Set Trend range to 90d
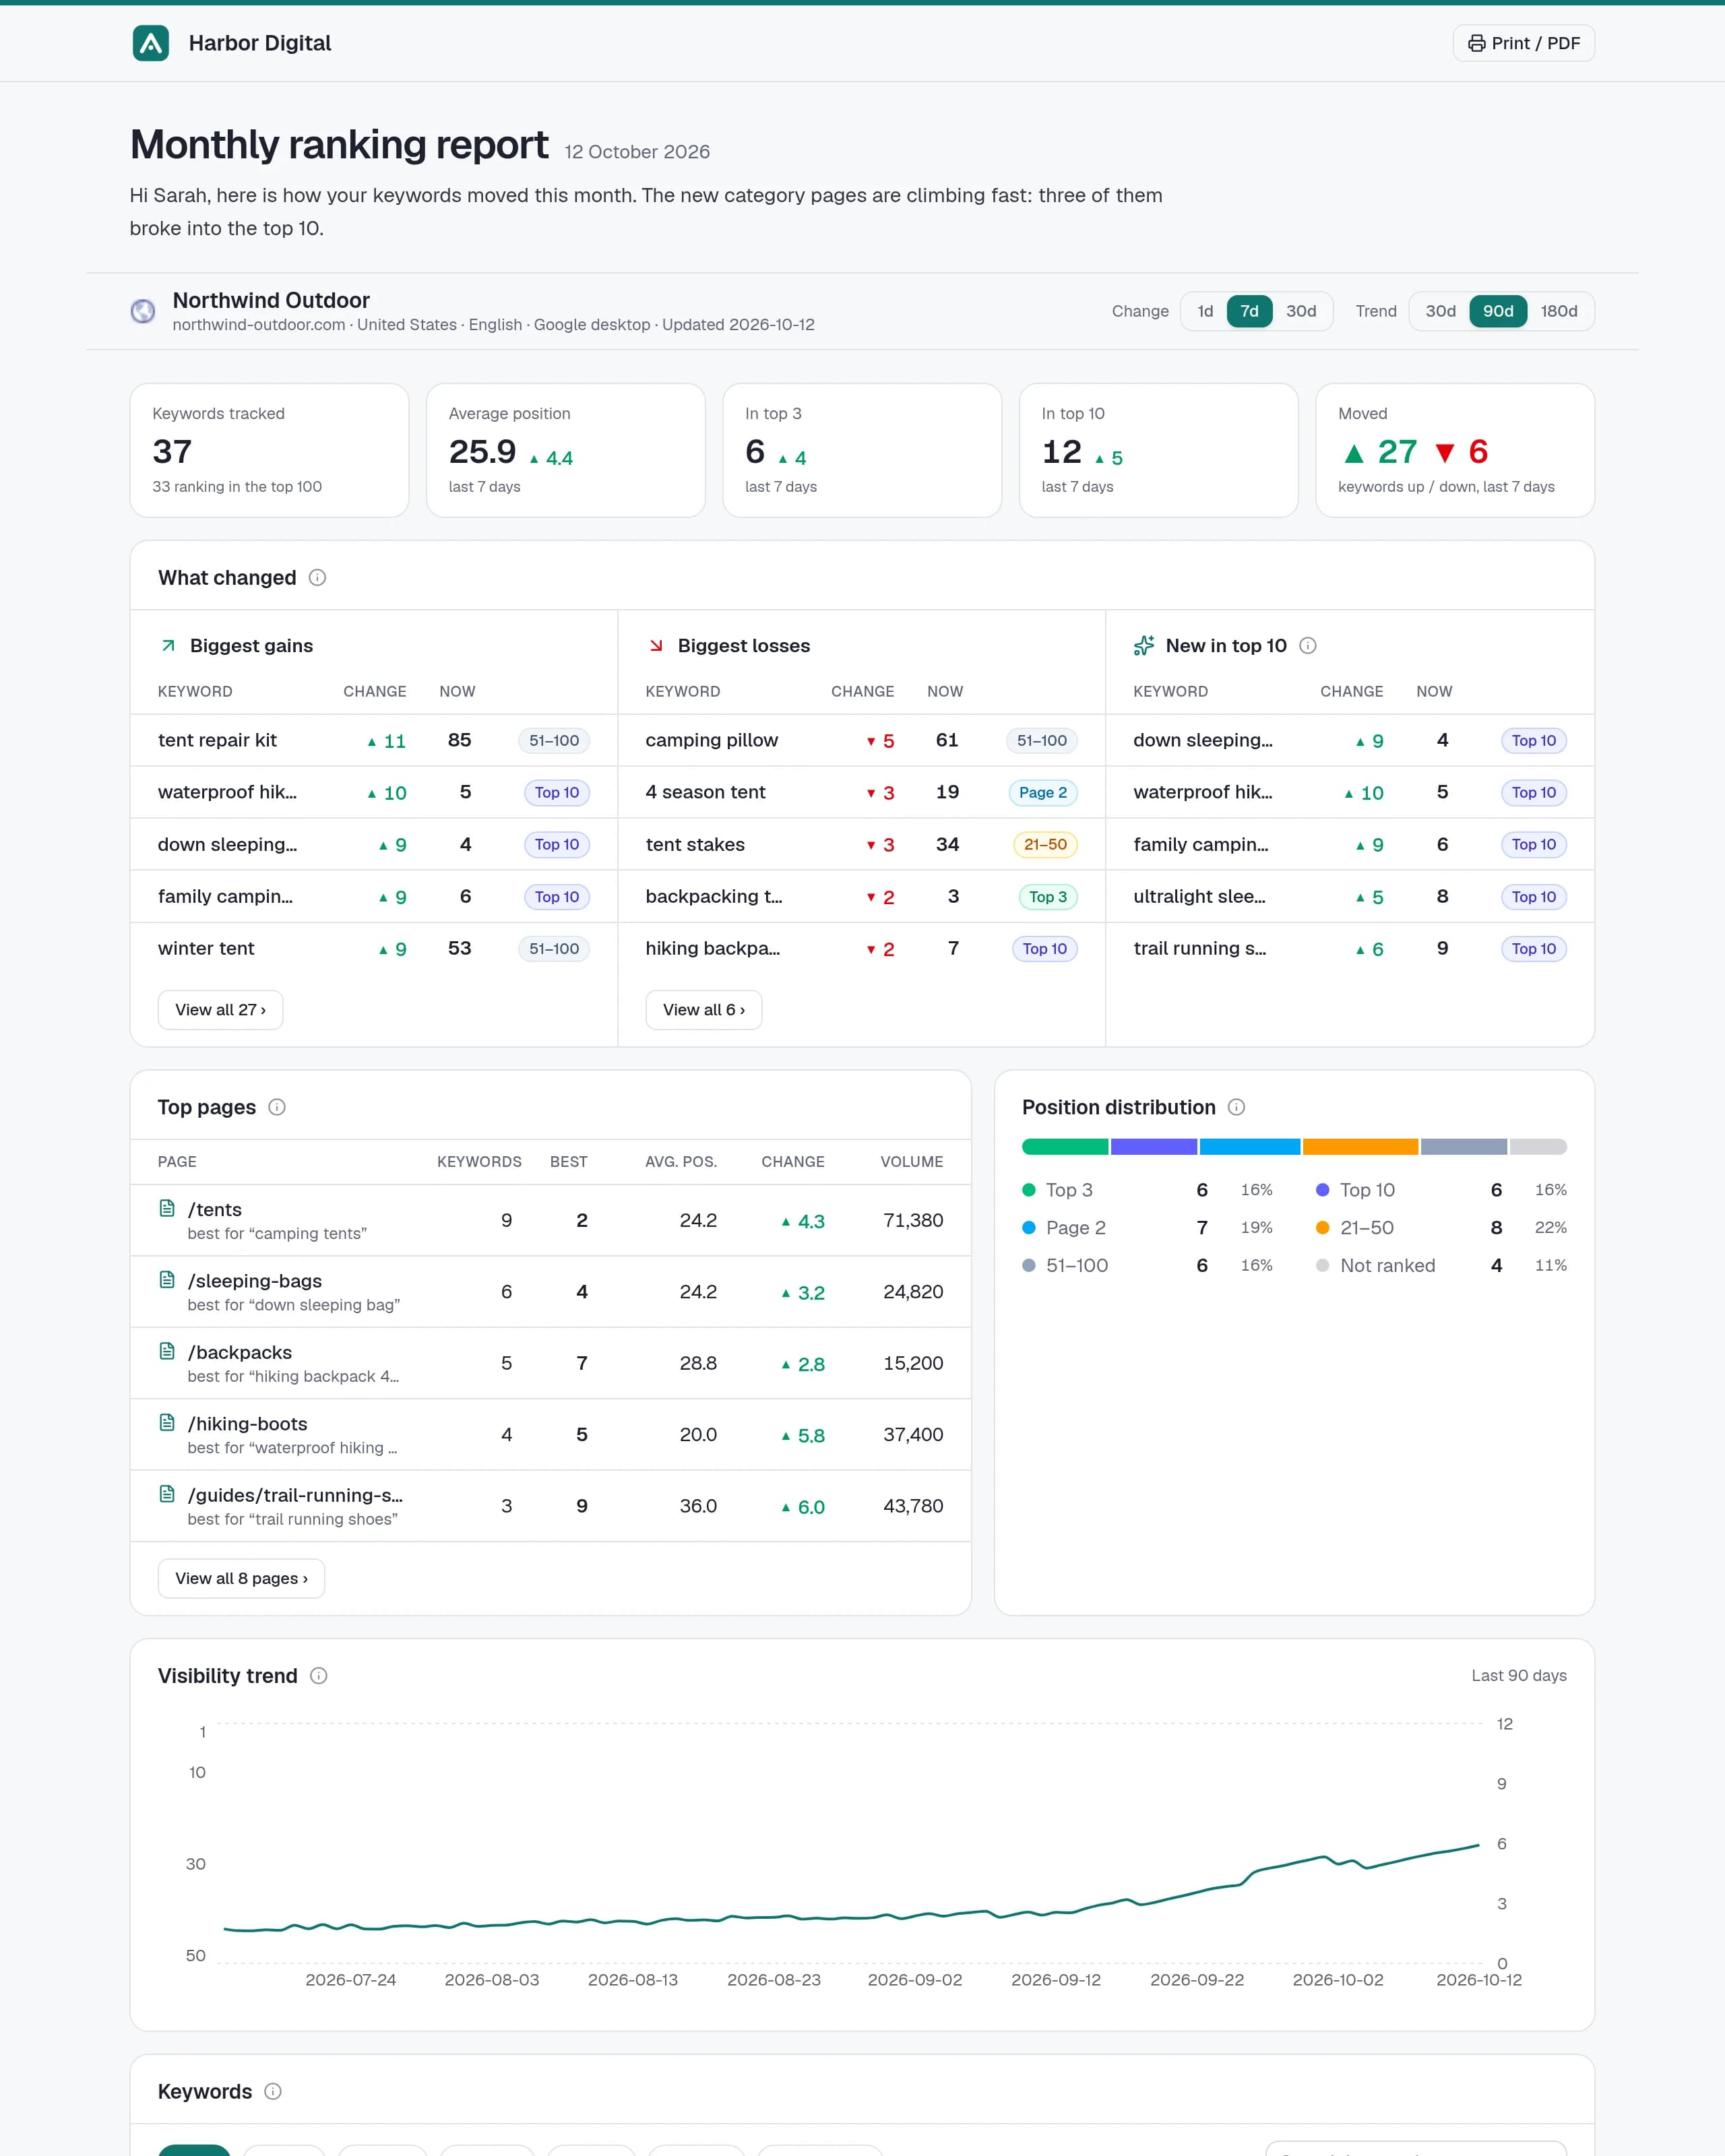 tap(1498, 311)
